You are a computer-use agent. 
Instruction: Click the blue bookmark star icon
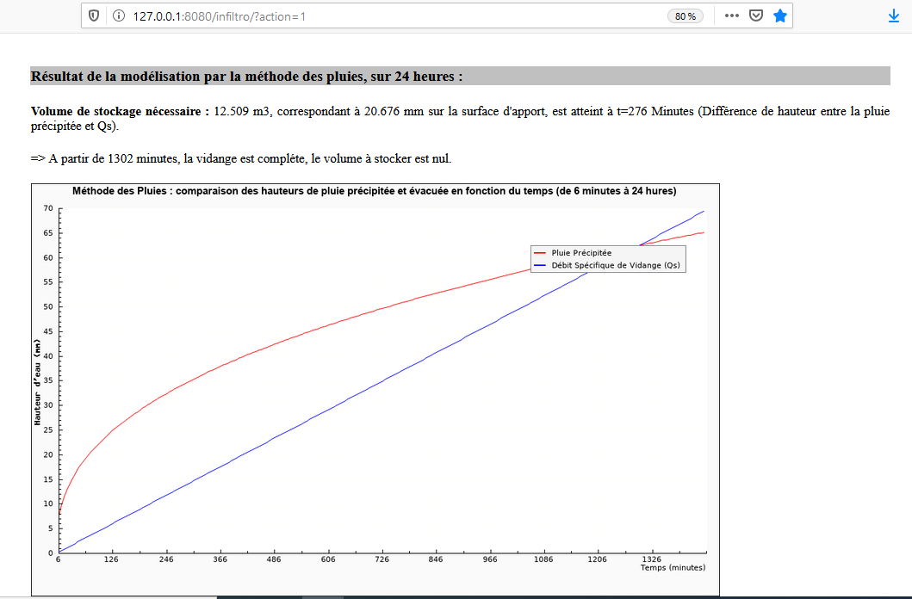(x=779, y=16)
